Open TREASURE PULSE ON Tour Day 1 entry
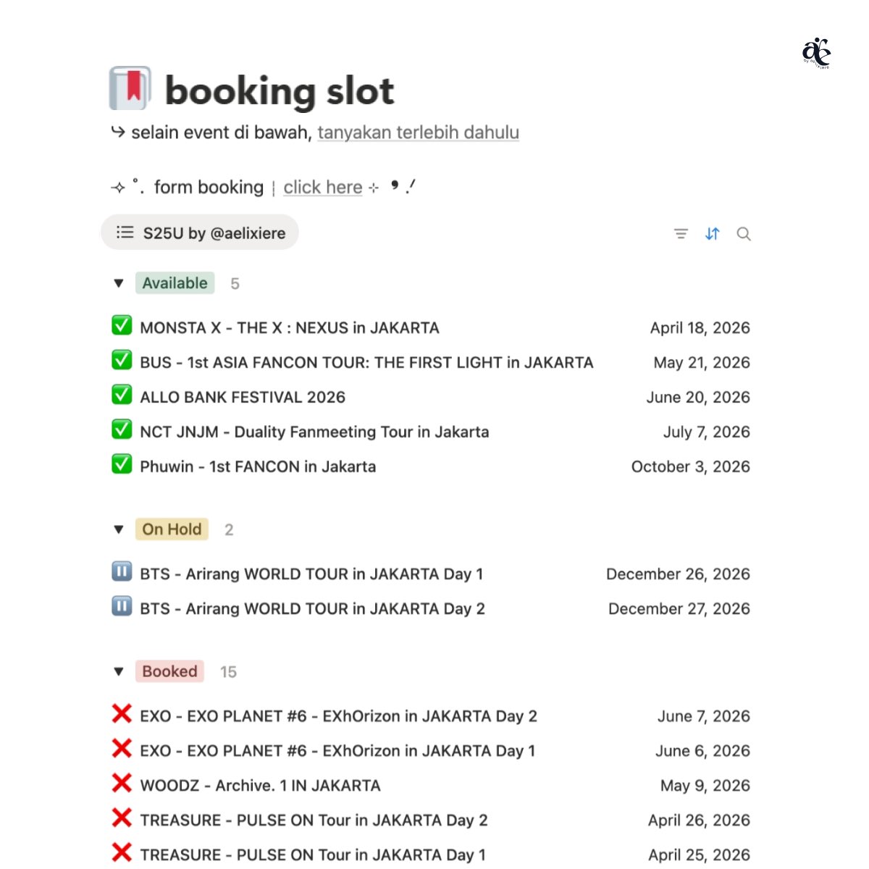The height and width of the screenshot is (869, 869). pyautogui.click(x=313, y=855)
